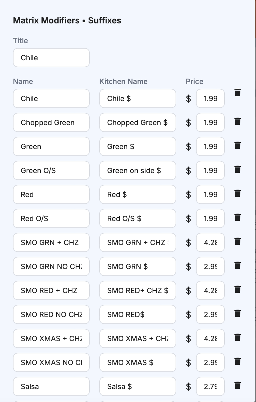Delete the SMO XMAS NO CHZ row
This screenshot has width=256, height=402.
click(x=237, y=361)
